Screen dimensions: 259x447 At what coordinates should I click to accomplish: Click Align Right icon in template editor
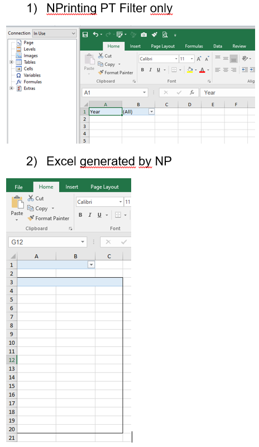coord(234,70)
